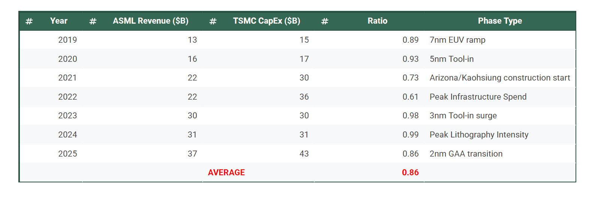The width and height of the screenshot is (595, 197).
Task: Click the 2019 year cell
Action: [67, 40]
